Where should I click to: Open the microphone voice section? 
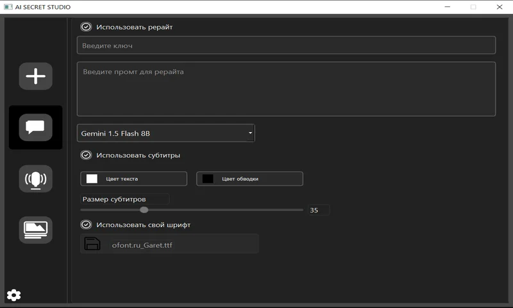36,179
